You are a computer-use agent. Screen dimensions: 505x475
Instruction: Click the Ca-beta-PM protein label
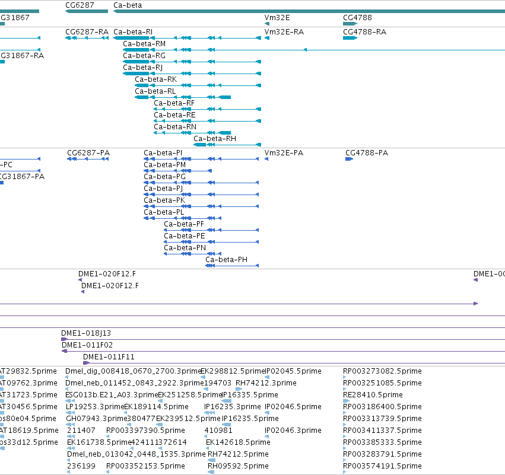click(164, 165)
